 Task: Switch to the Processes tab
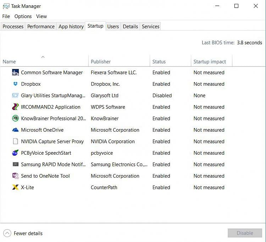pyautogui.click(x=13, y=27)
